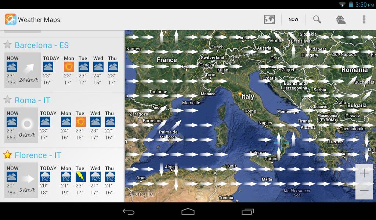Click the Toulouse label on the map
The image size is (376, 220).
coord(158,92)
